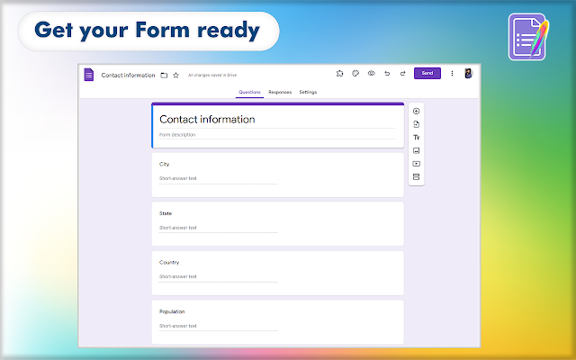Click the Form description field
Screen dimensions: 576x360
[x=277, y=135]
